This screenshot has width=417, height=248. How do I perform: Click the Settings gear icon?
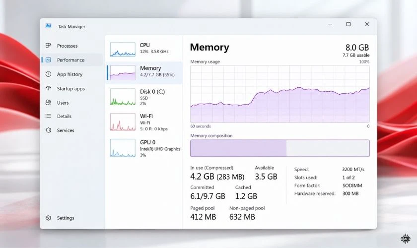coord(48,218)
